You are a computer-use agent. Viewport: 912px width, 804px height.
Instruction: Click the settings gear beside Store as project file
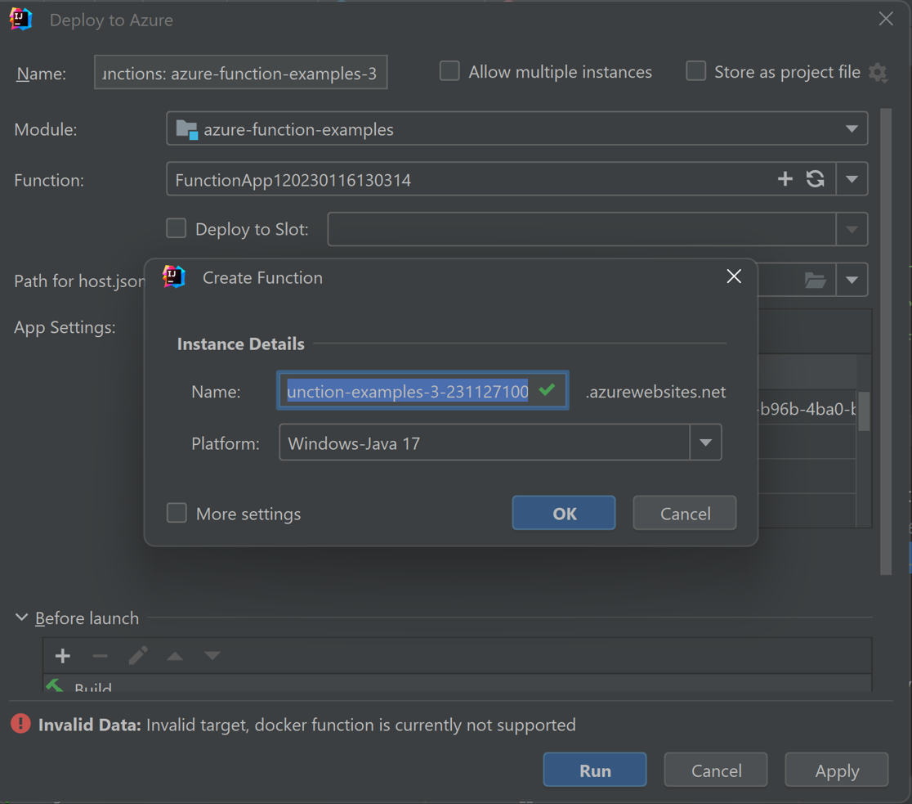click(x=878, y=73)
